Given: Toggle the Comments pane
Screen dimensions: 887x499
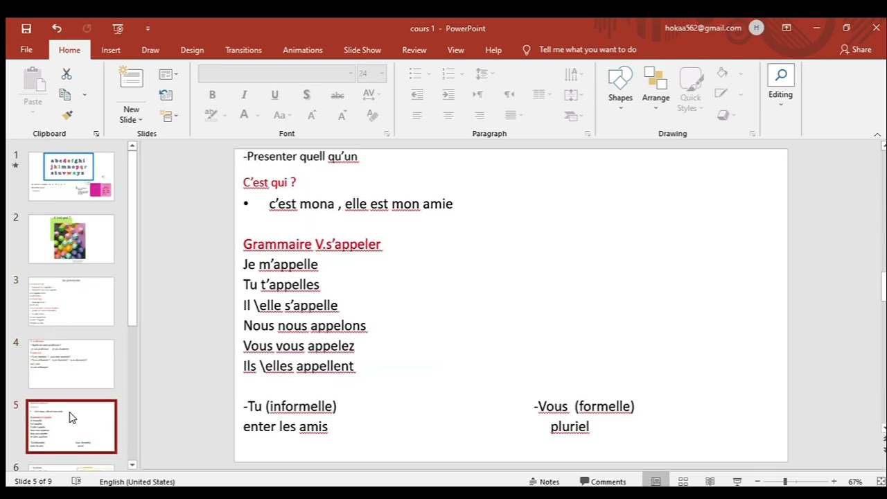Looking at the screenshot, I should point(603,482).
